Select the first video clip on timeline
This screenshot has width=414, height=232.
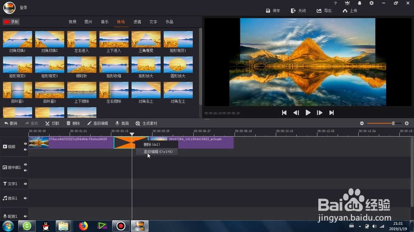(x=71, y=142)
